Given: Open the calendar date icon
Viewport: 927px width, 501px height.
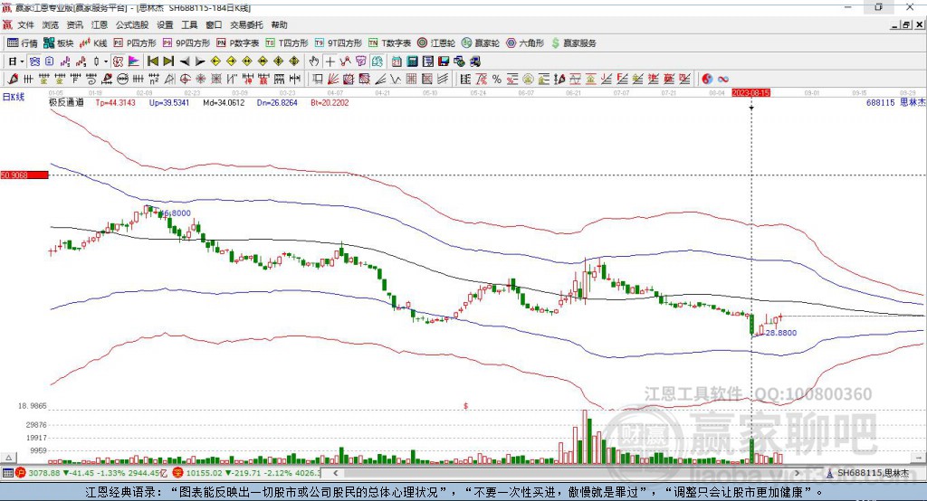Looking at the screenshot, I should tap(397, 61).
